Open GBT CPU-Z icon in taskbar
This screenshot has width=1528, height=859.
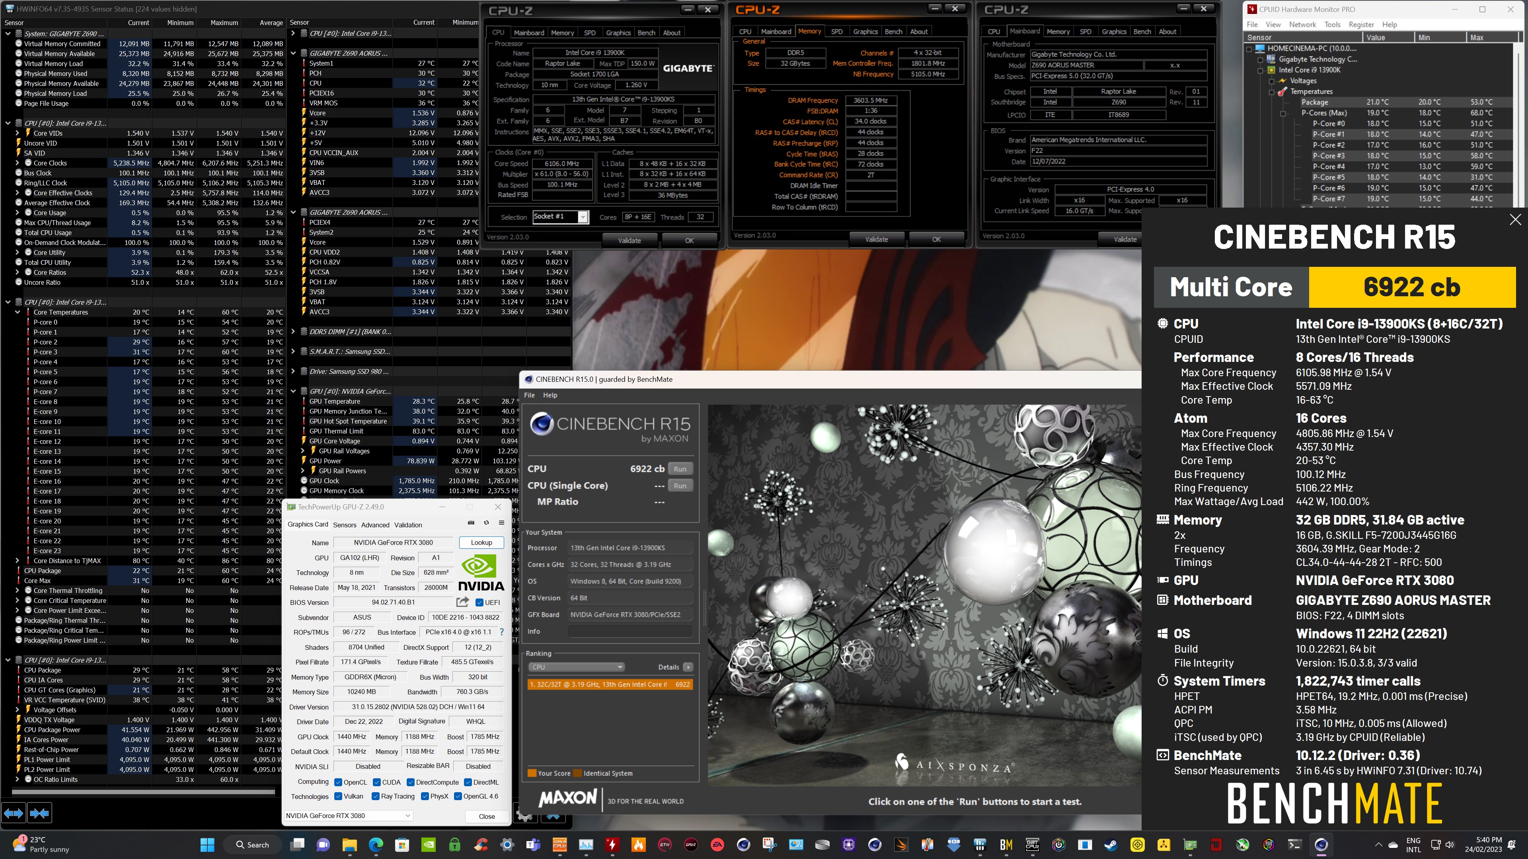click(1032, 845)
